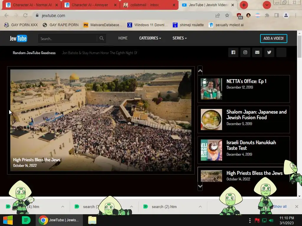Open Israeli Donuts Hanukkah Taste Test thumbnail
302x226 pixels.
coord(211,150)
